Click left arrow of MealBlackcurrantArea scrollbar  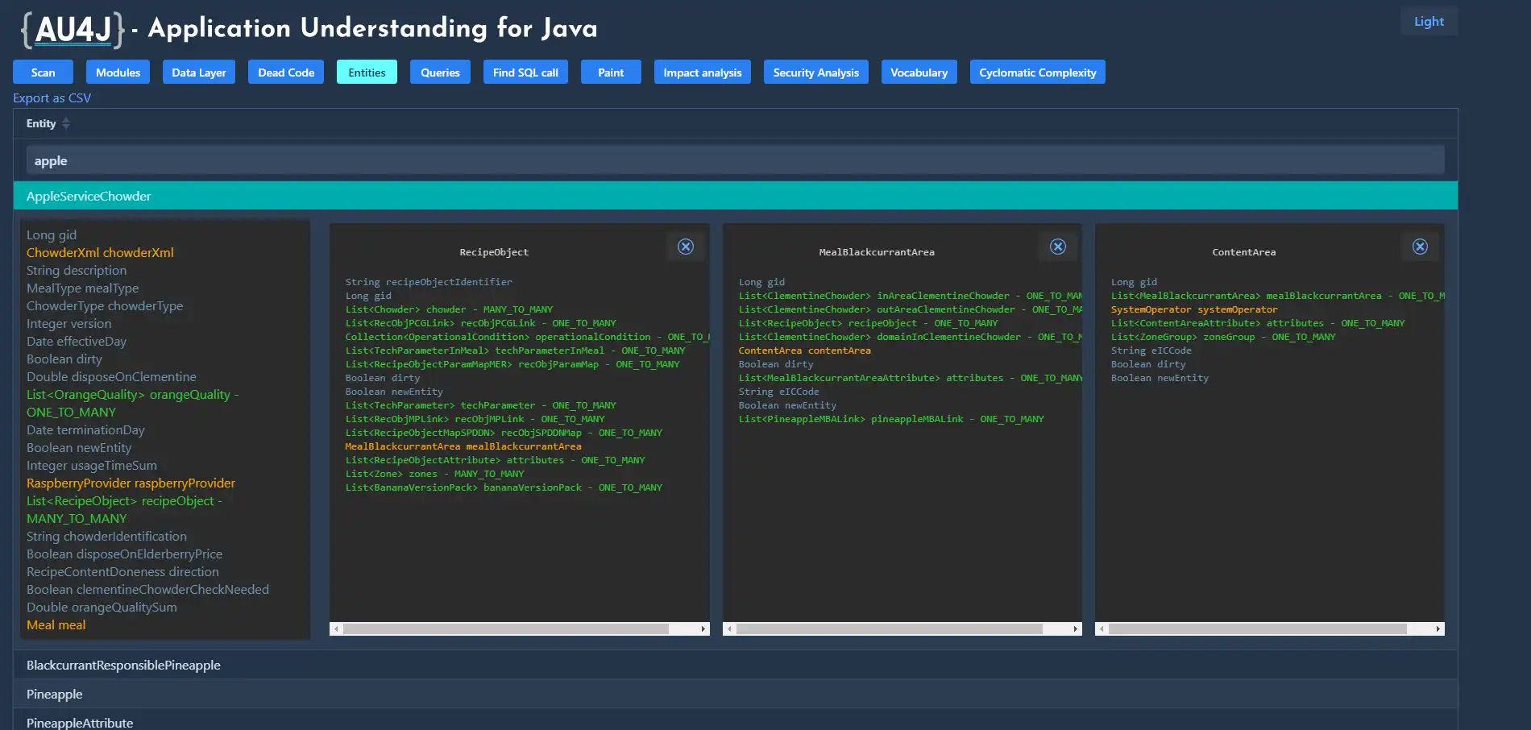click(730, 628)
